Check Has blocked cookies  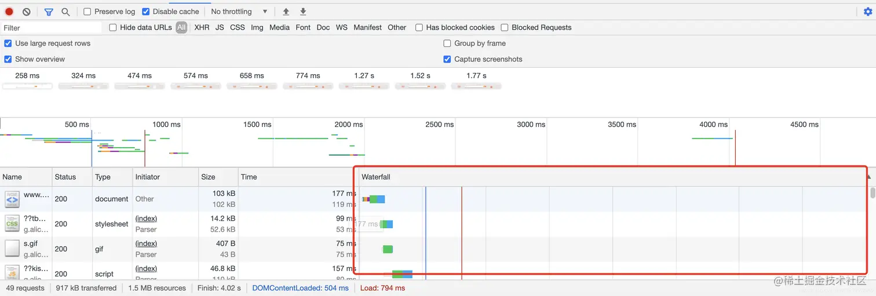(x=419, y=27)
